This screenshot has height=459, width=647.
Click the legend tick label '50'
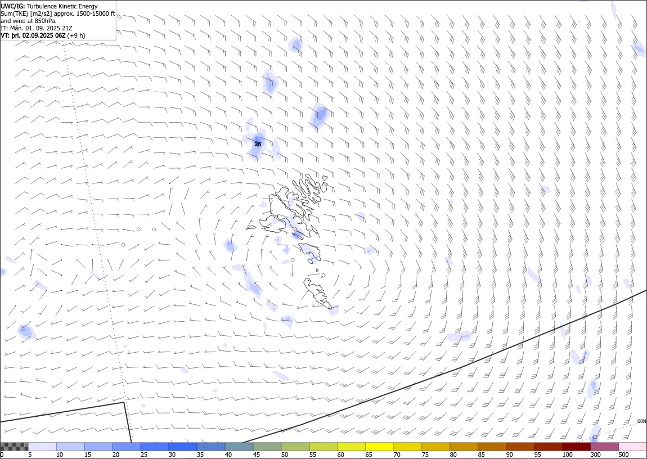tap(285, 455)
